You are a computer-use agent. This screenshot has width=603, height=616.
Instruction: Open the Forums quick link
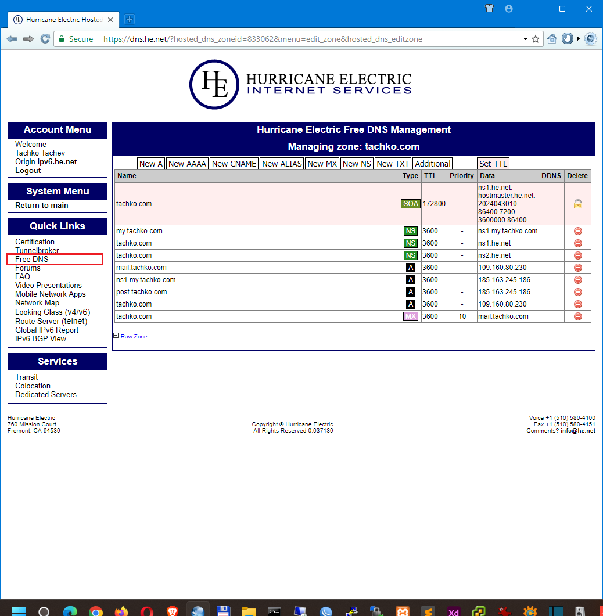[x=27, y=268]
